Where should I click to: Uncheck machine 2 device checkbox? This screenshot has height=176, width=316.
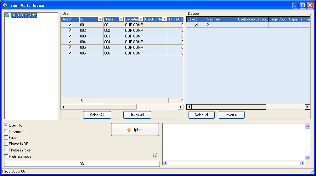coord(196,25)
